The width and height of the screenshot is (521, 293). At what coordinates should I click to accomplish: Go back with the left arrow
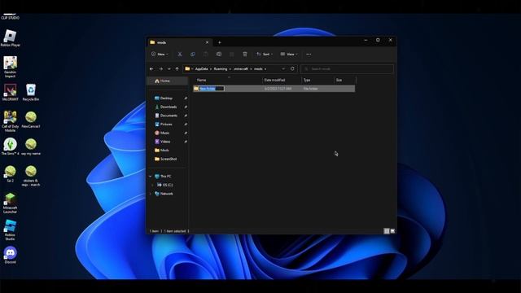(x=151, y=68)
